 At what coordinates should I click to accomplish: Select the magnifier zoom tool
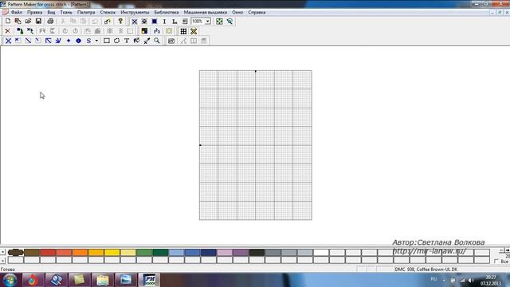click(157, 41)
